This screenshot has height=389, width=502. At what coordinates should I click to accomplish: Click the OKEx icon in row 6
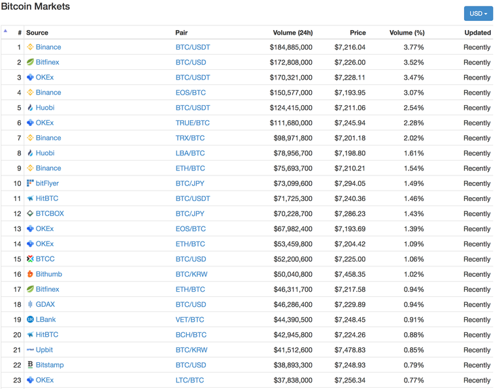pos(30,123)
